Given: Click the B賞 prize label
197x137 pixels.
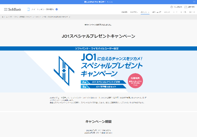Looking at the screenshot, I should pos(83,87).
